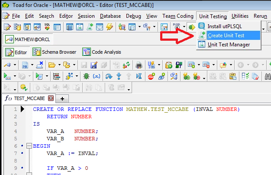Toggle breakpoint dot on line 7 gutter
271x175 pixels.
click(22, 153)
